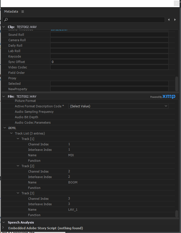Click the Sound Roll input field
Screen dimensions: 181x233
[x=109, y=34]
